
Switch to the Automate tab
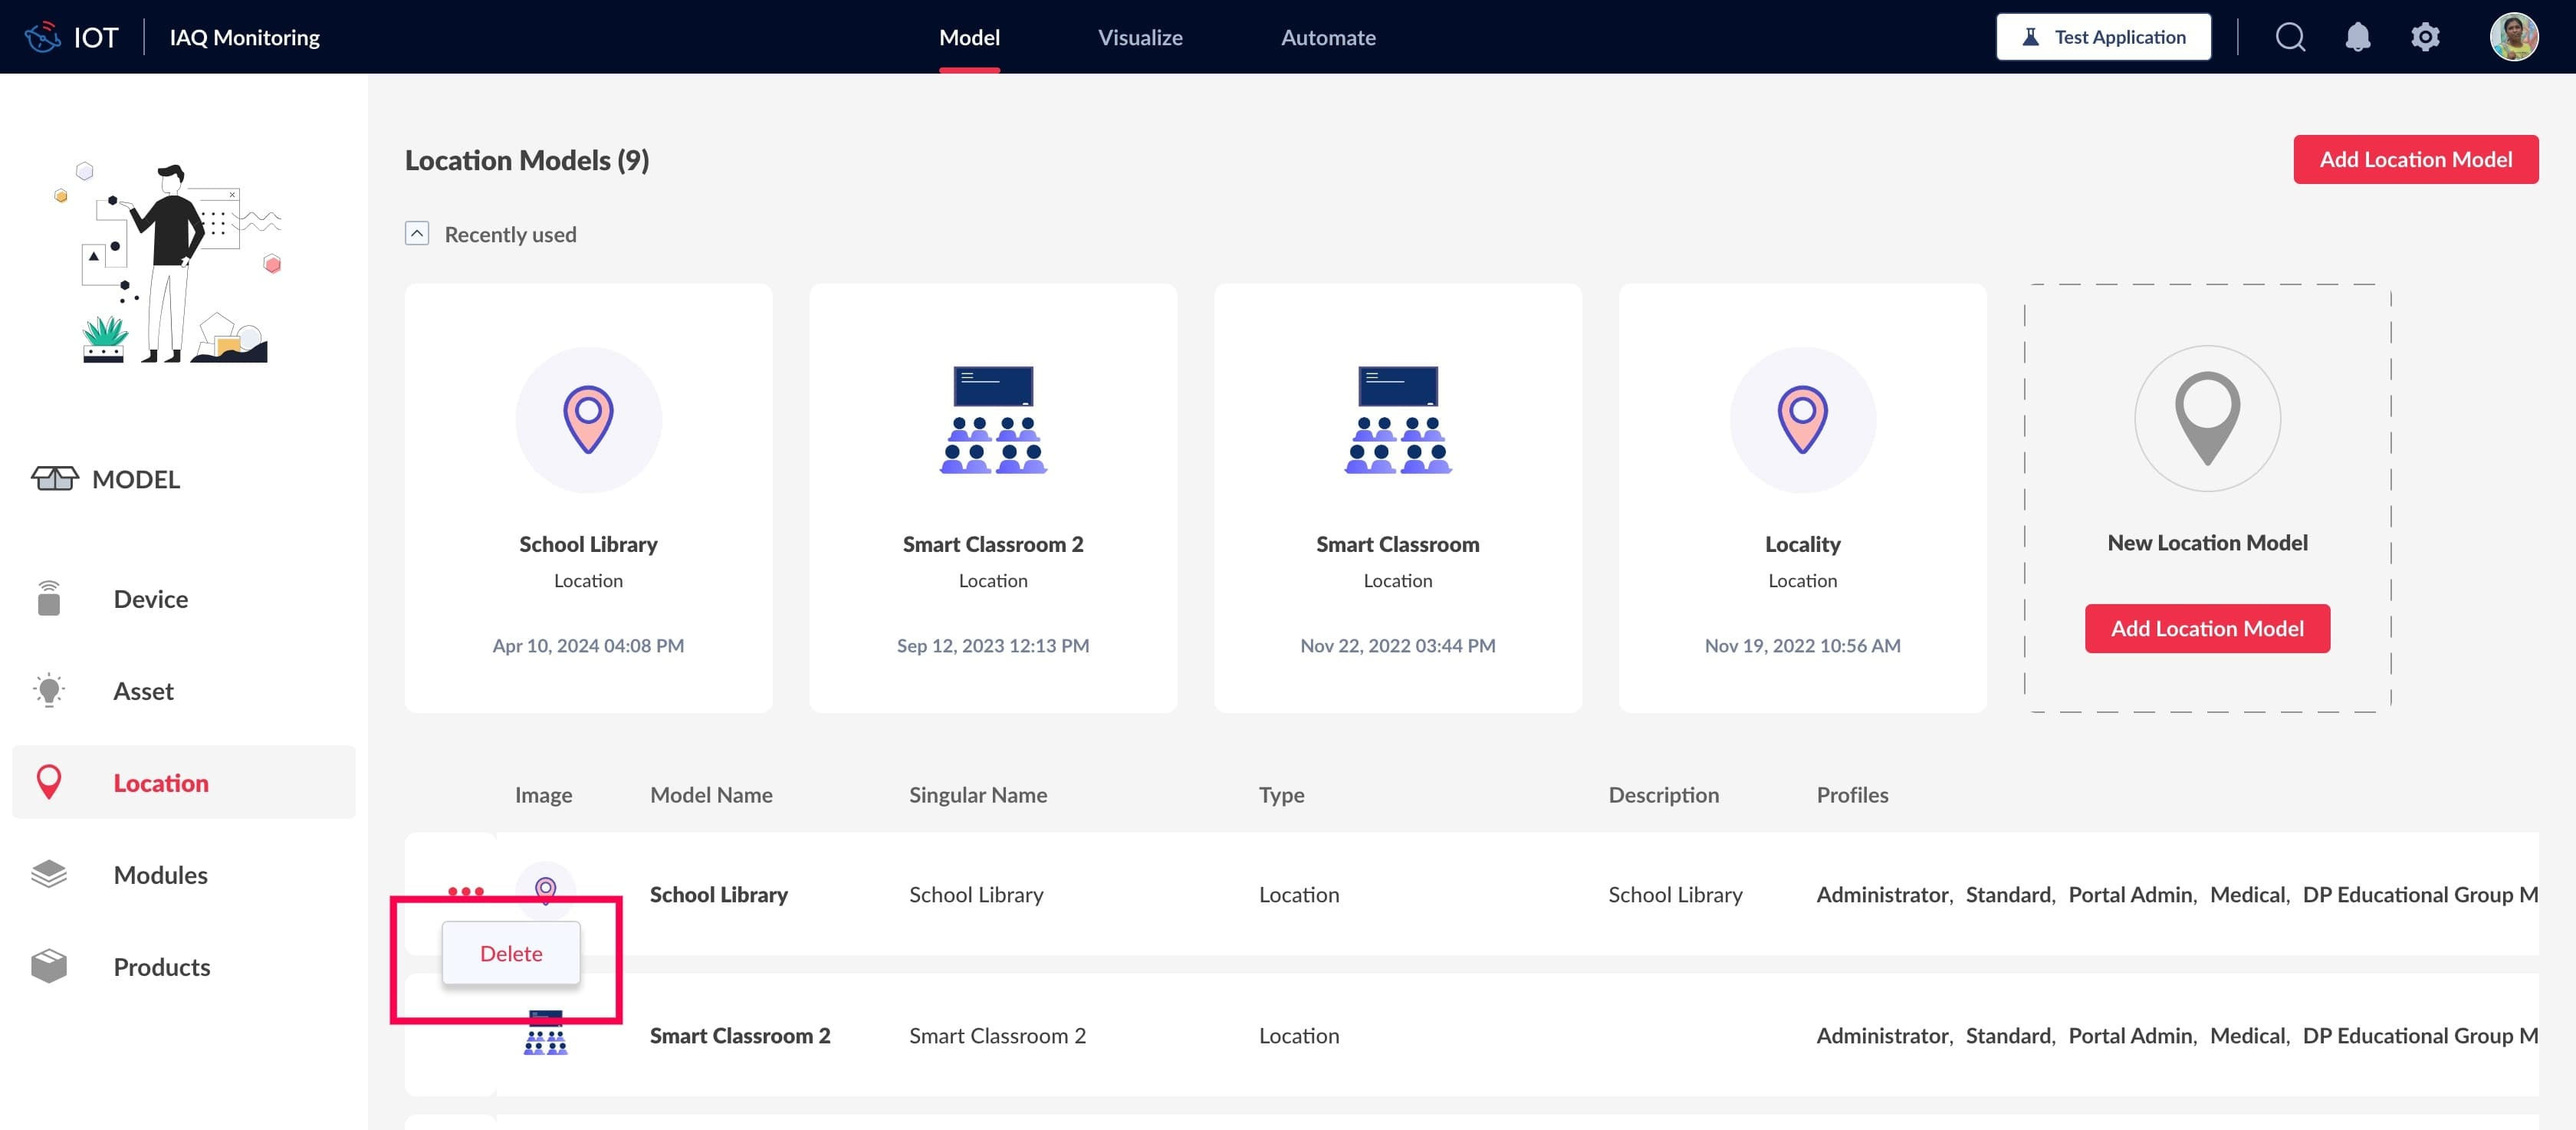pos(1328,37)
